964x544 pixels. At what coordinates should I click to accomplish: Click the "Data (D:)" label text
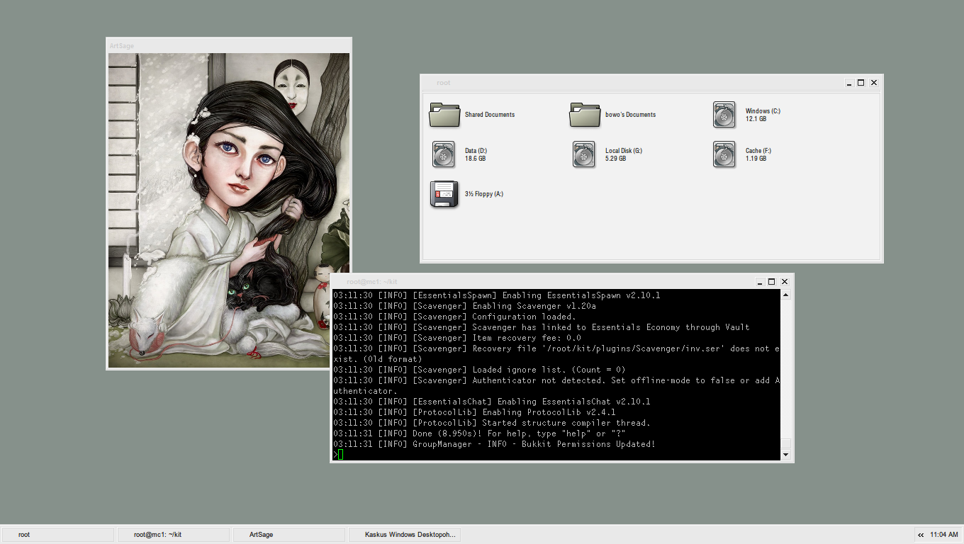tap(476, 151)
